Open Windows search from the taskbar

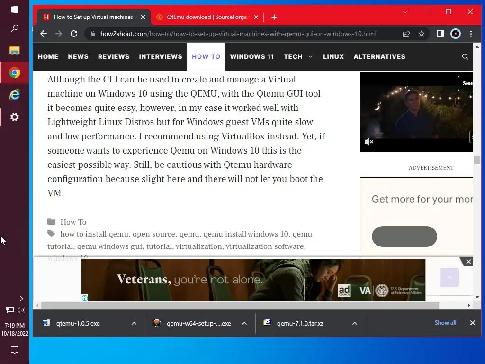click(15, 28)
